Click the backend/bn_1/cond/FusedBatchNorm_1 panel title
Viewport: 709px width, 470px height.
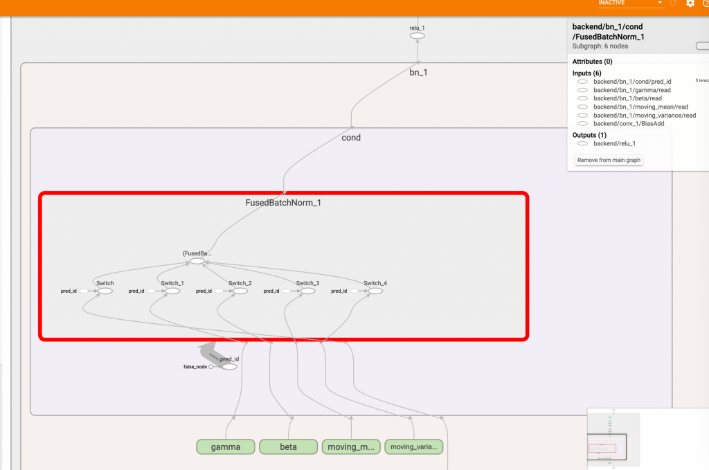tap(608, 32)
